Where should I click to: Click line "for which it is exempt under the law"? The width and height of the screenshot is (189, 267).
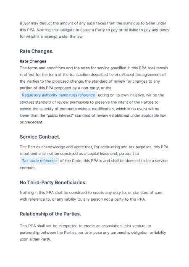click(51, 37)
